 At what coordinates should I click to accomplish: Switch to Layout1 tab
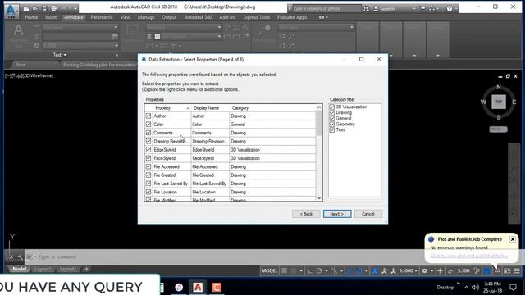[43, 269]
